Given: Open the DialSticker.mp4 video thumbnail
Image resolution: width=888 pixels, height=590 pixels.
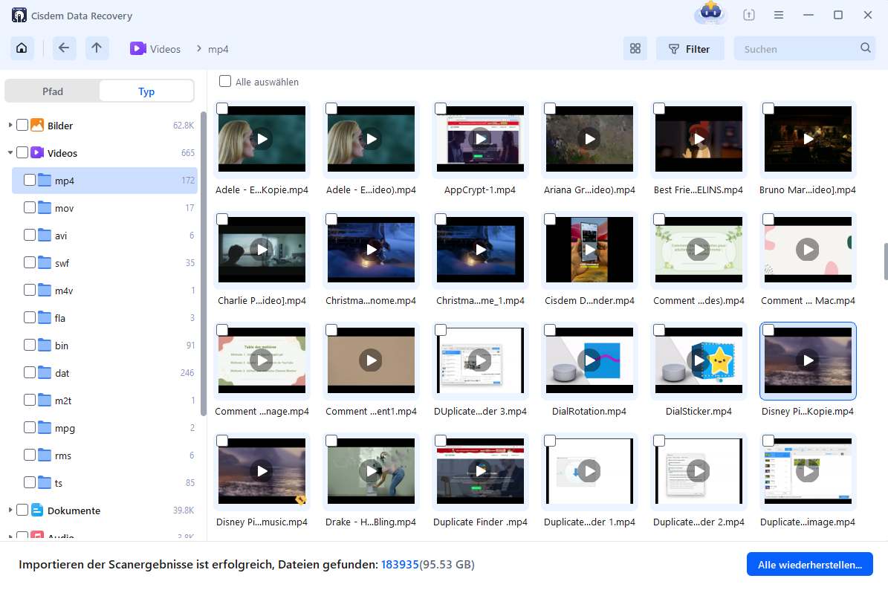Looking at the screenshot, I should 699,361.
